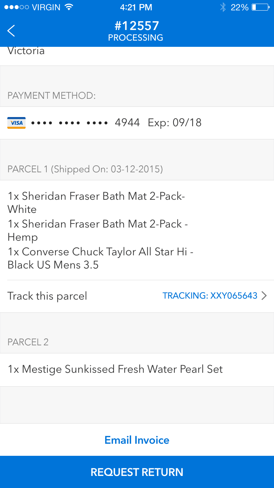Tap the card expiry date 09/18
Screen dimensions: 274x488
point(175,123)
